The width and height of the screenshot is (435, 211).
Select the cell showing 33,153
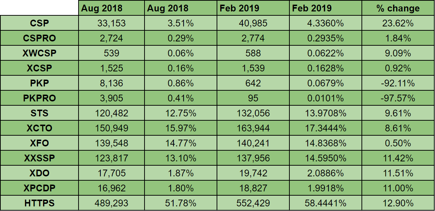(112, 23)
